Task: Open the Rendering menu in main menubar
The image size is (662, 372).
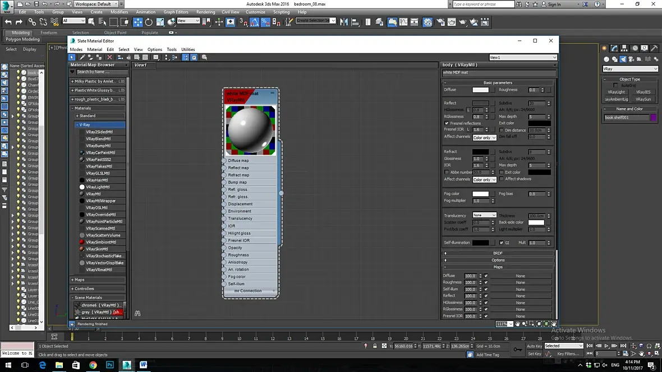Action: coord(205,12)
